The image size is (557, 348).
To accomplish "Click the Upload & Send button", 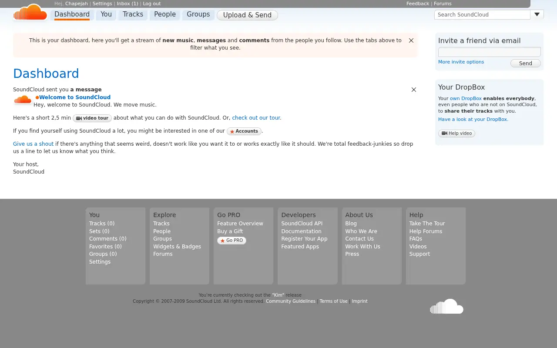I will coord(247,15).
